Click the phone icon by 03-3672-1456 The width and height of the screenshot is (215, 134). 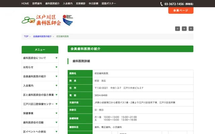162,4
